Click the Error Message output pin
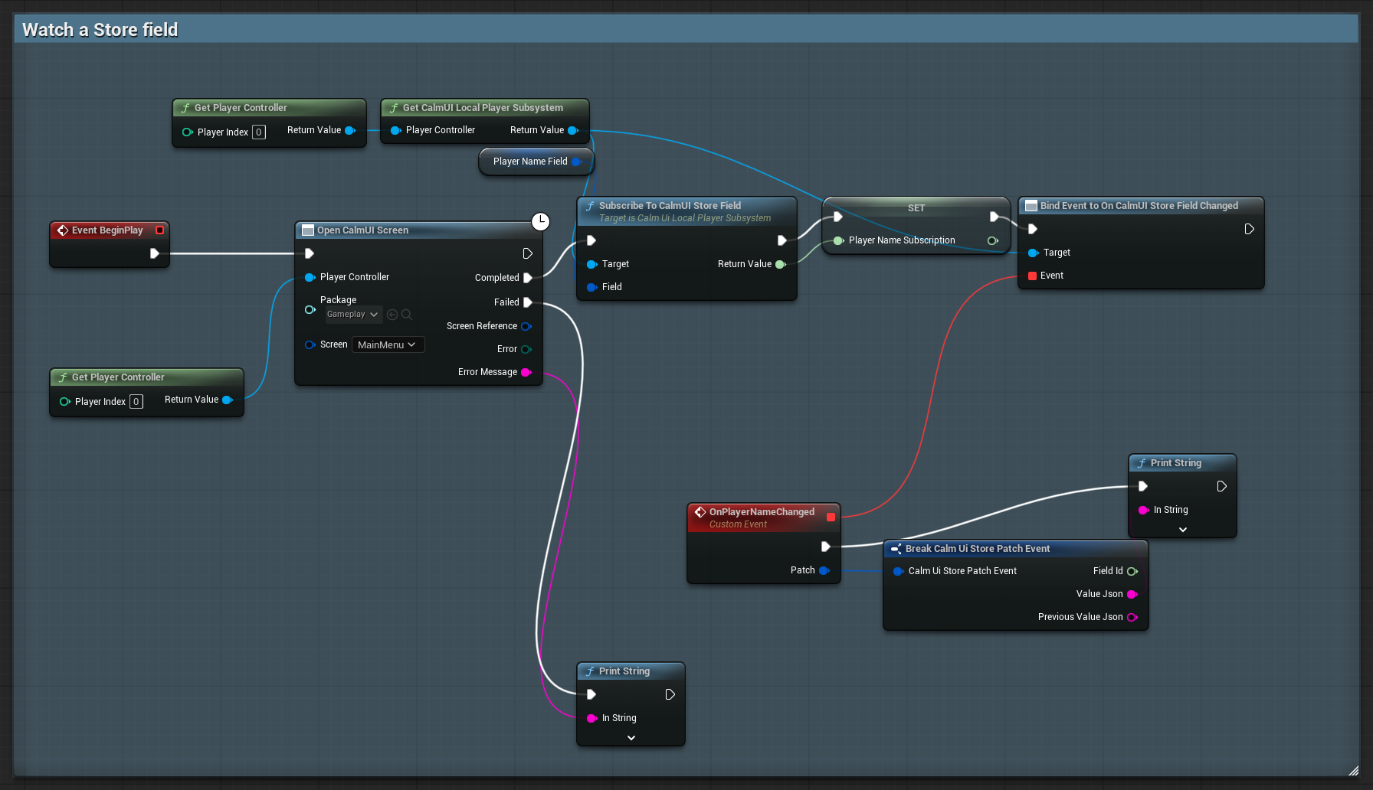 point(526,372)
